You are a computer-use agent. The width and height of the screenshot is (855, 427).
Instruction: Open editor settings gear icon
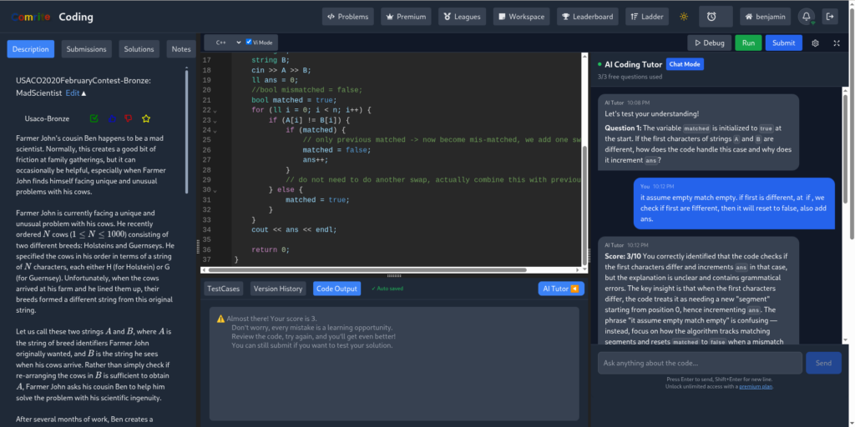[815, 43]
